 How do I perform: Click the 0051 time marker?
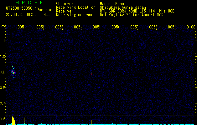pyautogui.click(x=21, y=27)
